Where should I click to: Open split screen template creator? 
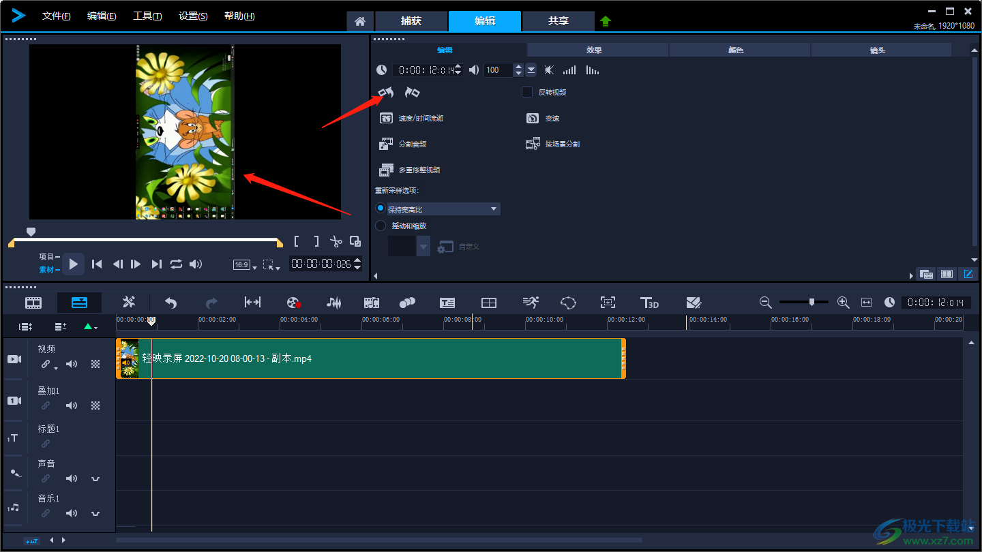[489, 303]
